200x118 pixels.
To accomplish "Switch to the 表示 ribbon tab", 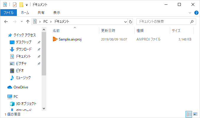I will click(x=57, y=13).
